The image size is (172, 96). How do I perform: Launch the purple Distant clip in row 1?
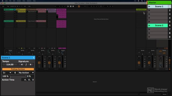[x=47, y=11]
